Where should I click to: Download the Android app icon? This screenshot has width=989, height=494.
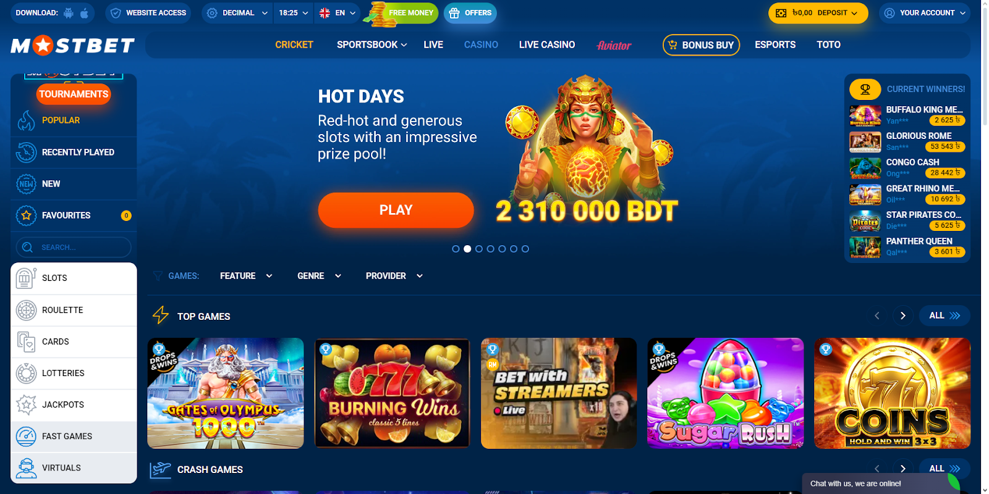click(x=69, y=13)
